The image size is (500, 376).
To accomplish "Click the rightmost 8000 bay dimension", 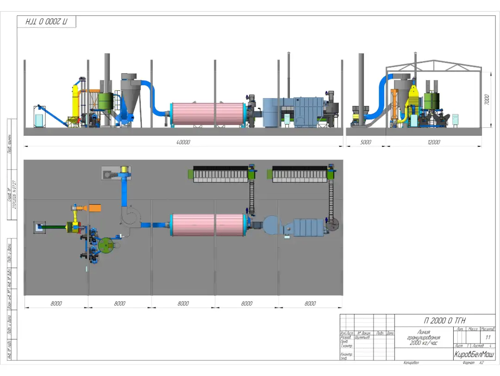I will pos(310,304).
